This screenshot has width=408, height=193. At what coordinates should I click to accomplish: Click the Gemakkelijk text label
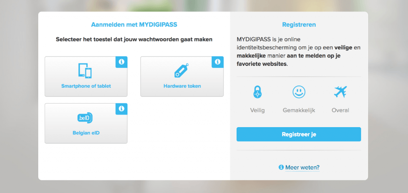pyautogui.click(x=298, y=110)
